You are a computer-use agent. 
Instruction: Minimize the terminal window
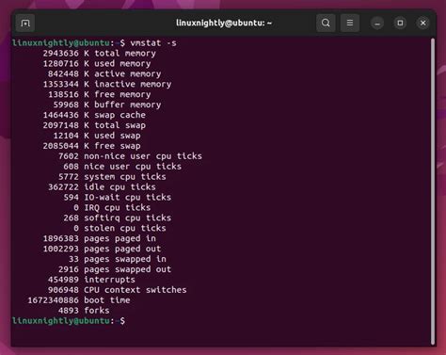pyautogui.click(x=377, y=24)
